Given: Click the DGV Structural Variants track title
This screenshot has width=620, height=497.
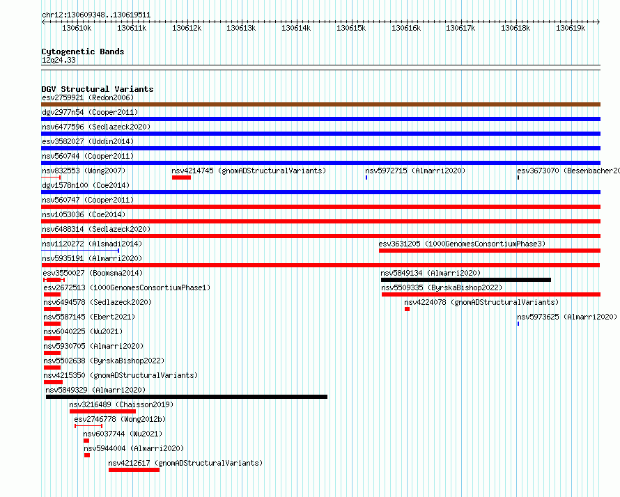Looking at the screenshot, I should coord(98,89).
